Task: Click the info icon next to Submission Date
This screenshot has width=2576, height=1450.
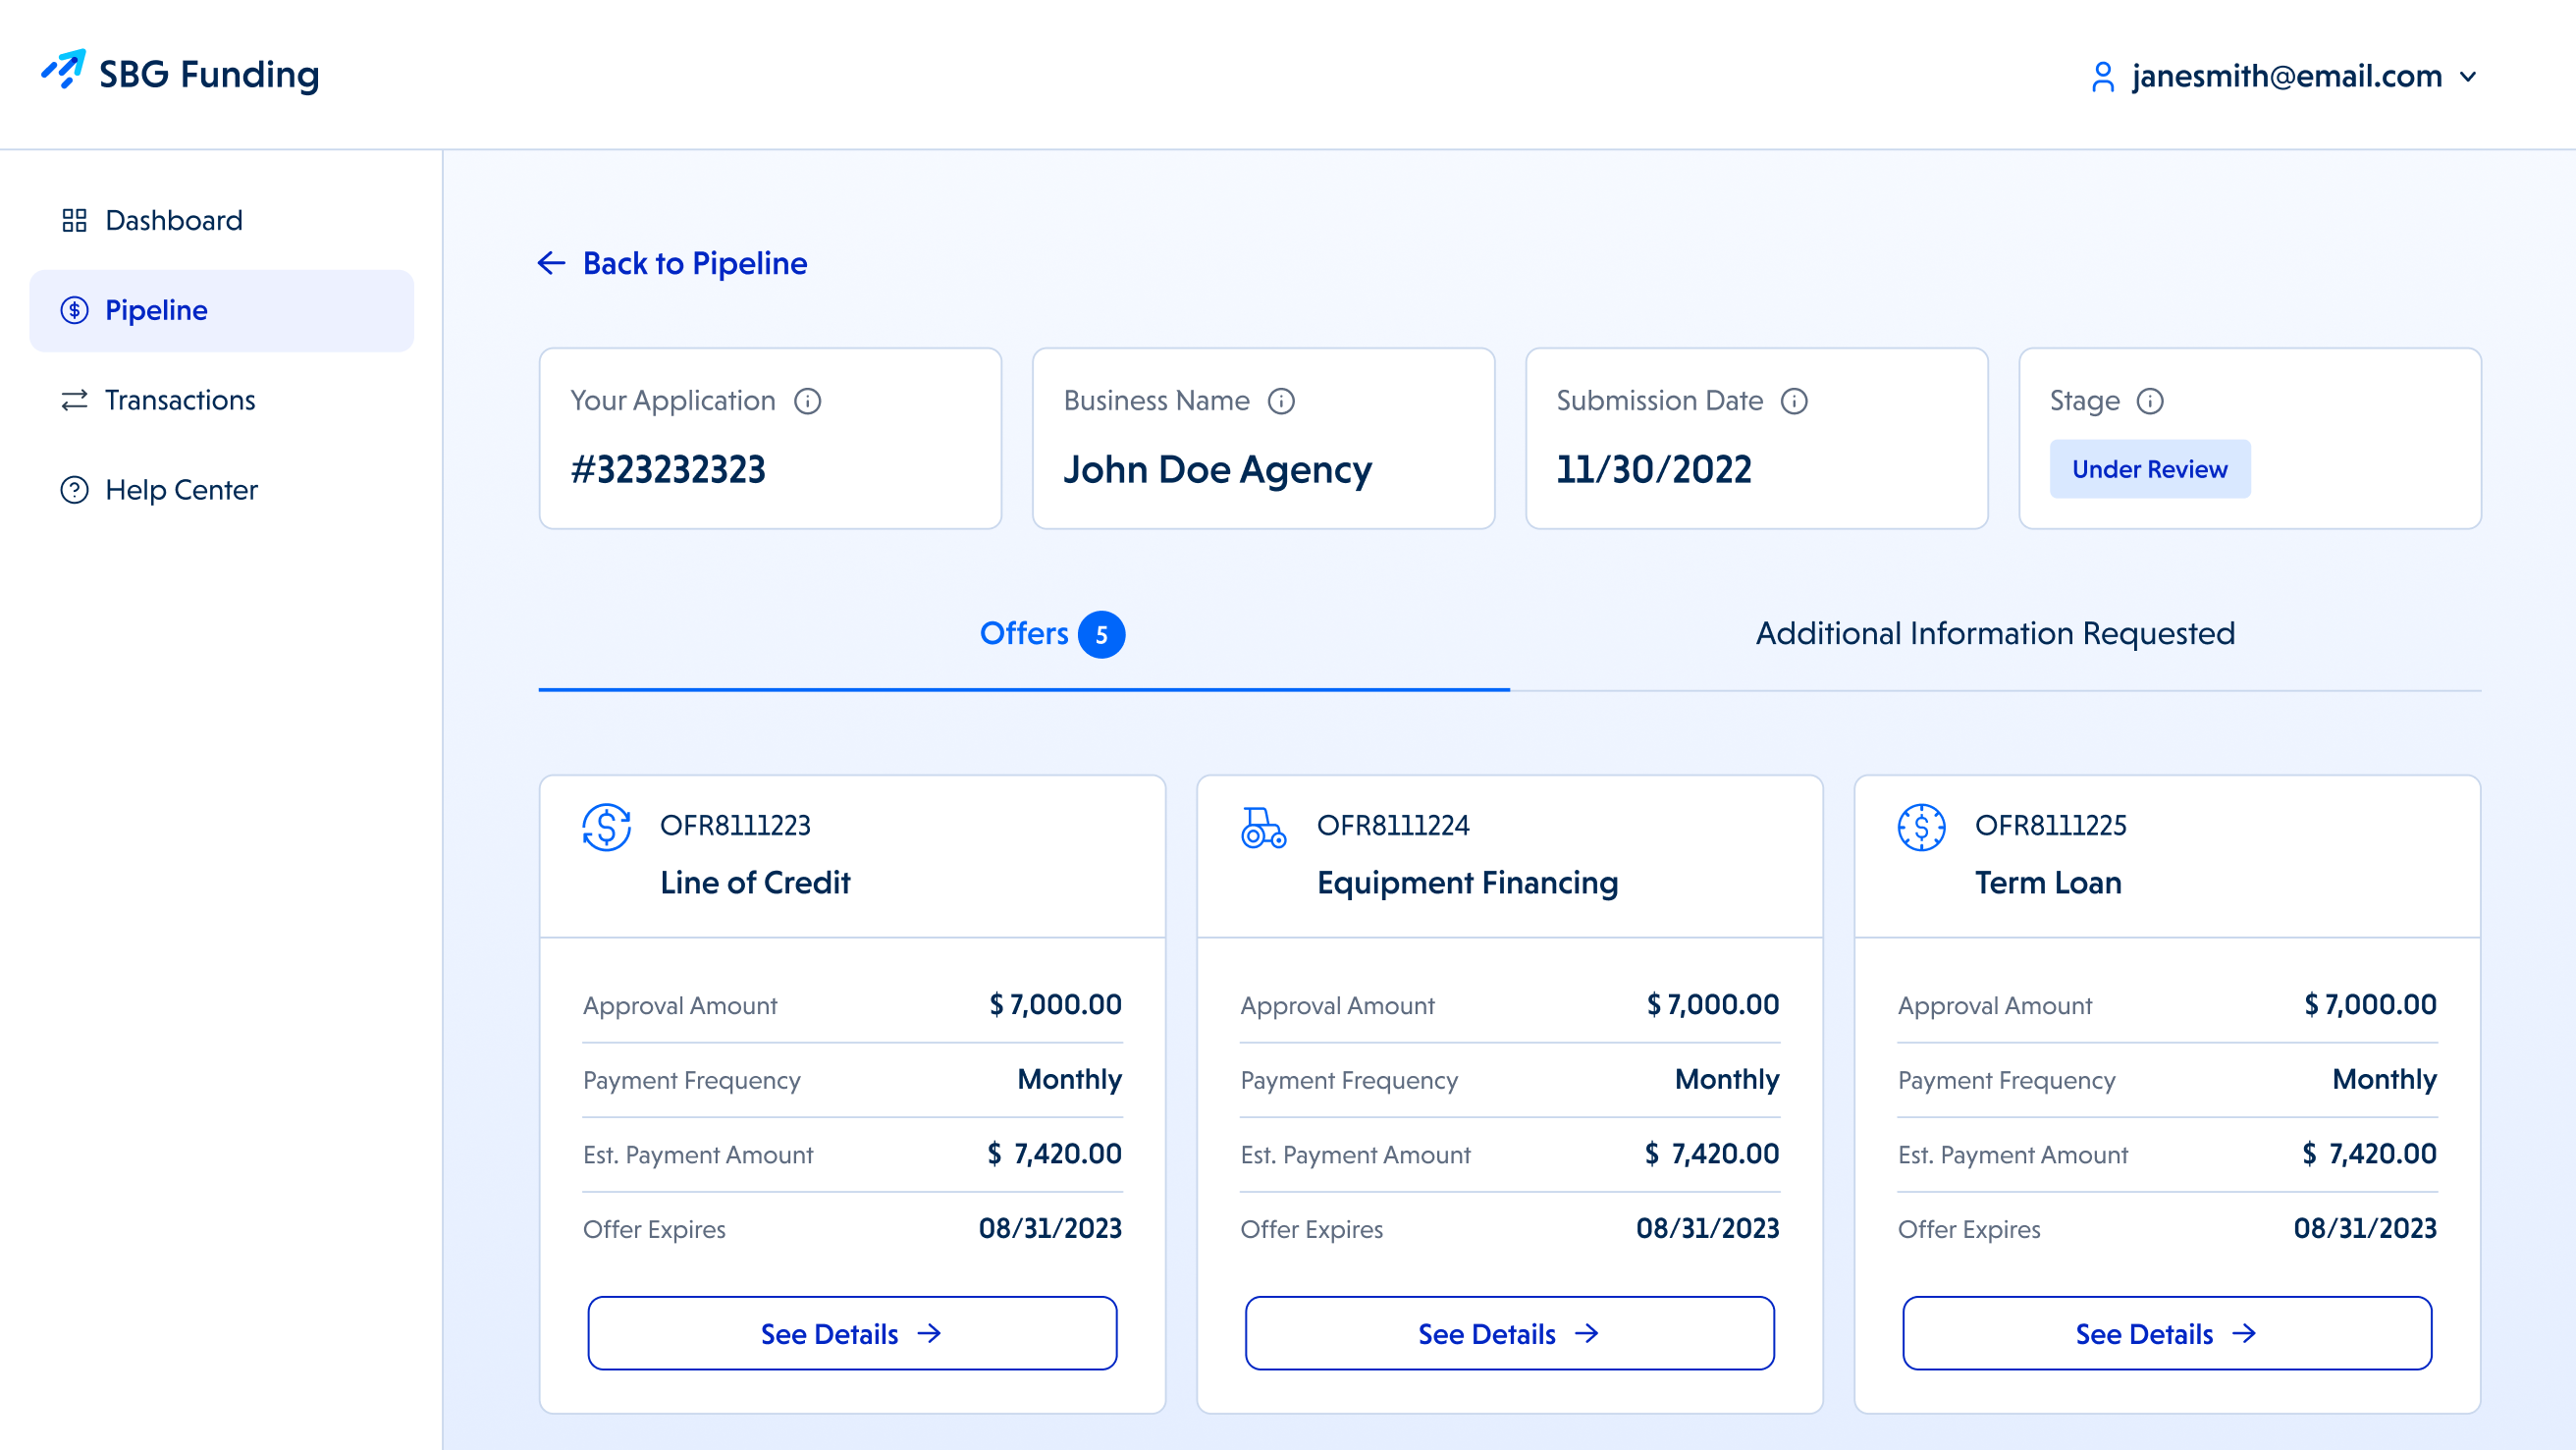Action: (1794, 401)
